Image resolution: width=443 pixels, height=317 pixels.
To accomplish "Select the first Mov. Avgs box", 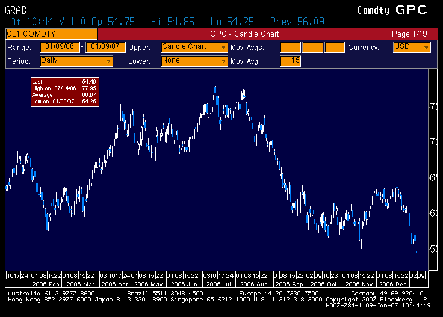I will [291, 47].
